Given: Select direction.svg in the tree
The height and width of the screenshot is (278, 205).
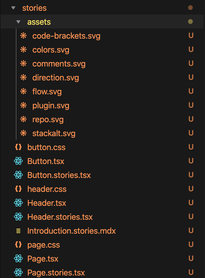Looking at the screenshot, I should pyautogui.click(x=56, y=77).
